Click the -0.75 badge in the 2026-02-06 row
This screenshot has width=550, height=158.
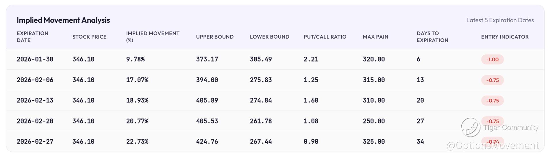point(492,80)
